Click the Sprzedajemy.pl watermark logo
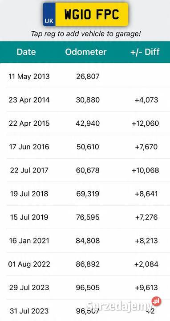Viewport: 170px width, 321px height. point(124,305)
